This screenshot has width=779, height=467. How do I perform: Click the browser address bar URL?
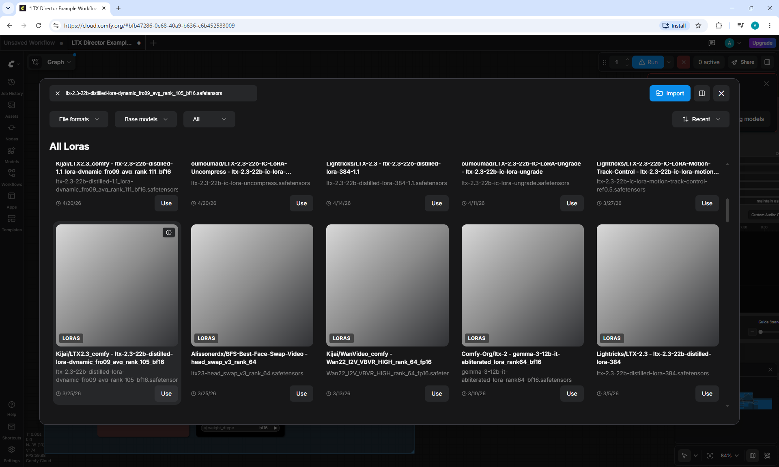coord(149,26)
